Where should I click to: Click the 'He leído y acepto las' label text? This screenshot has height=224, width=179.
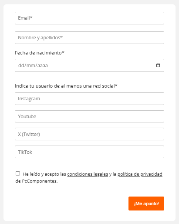click(44, 174)
